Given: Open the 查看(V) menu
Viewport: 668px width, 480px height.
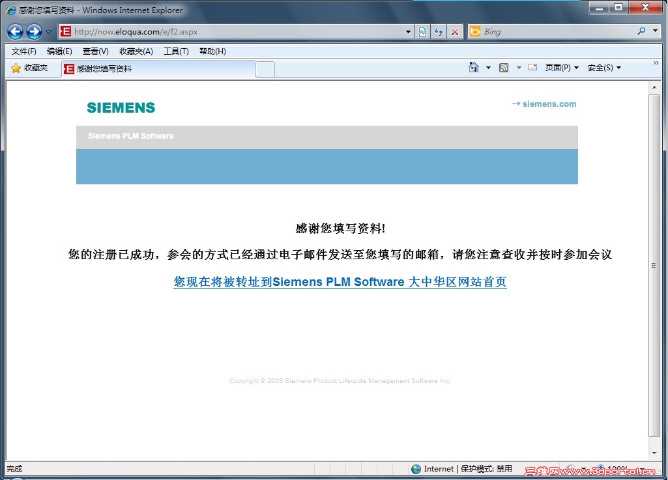Looking at the screenshot, I should tap(95, 51).
